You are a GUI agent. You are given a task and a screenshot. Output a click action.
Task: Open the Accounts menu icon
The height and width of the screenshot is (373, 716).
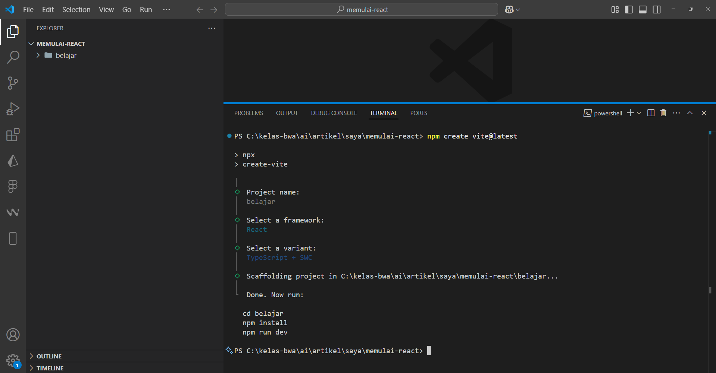click(13, 335)
